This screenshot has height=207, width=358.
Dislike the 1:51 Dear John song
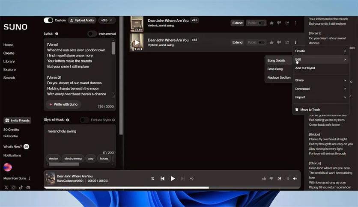pyautogui.click(x=279, y=42)
